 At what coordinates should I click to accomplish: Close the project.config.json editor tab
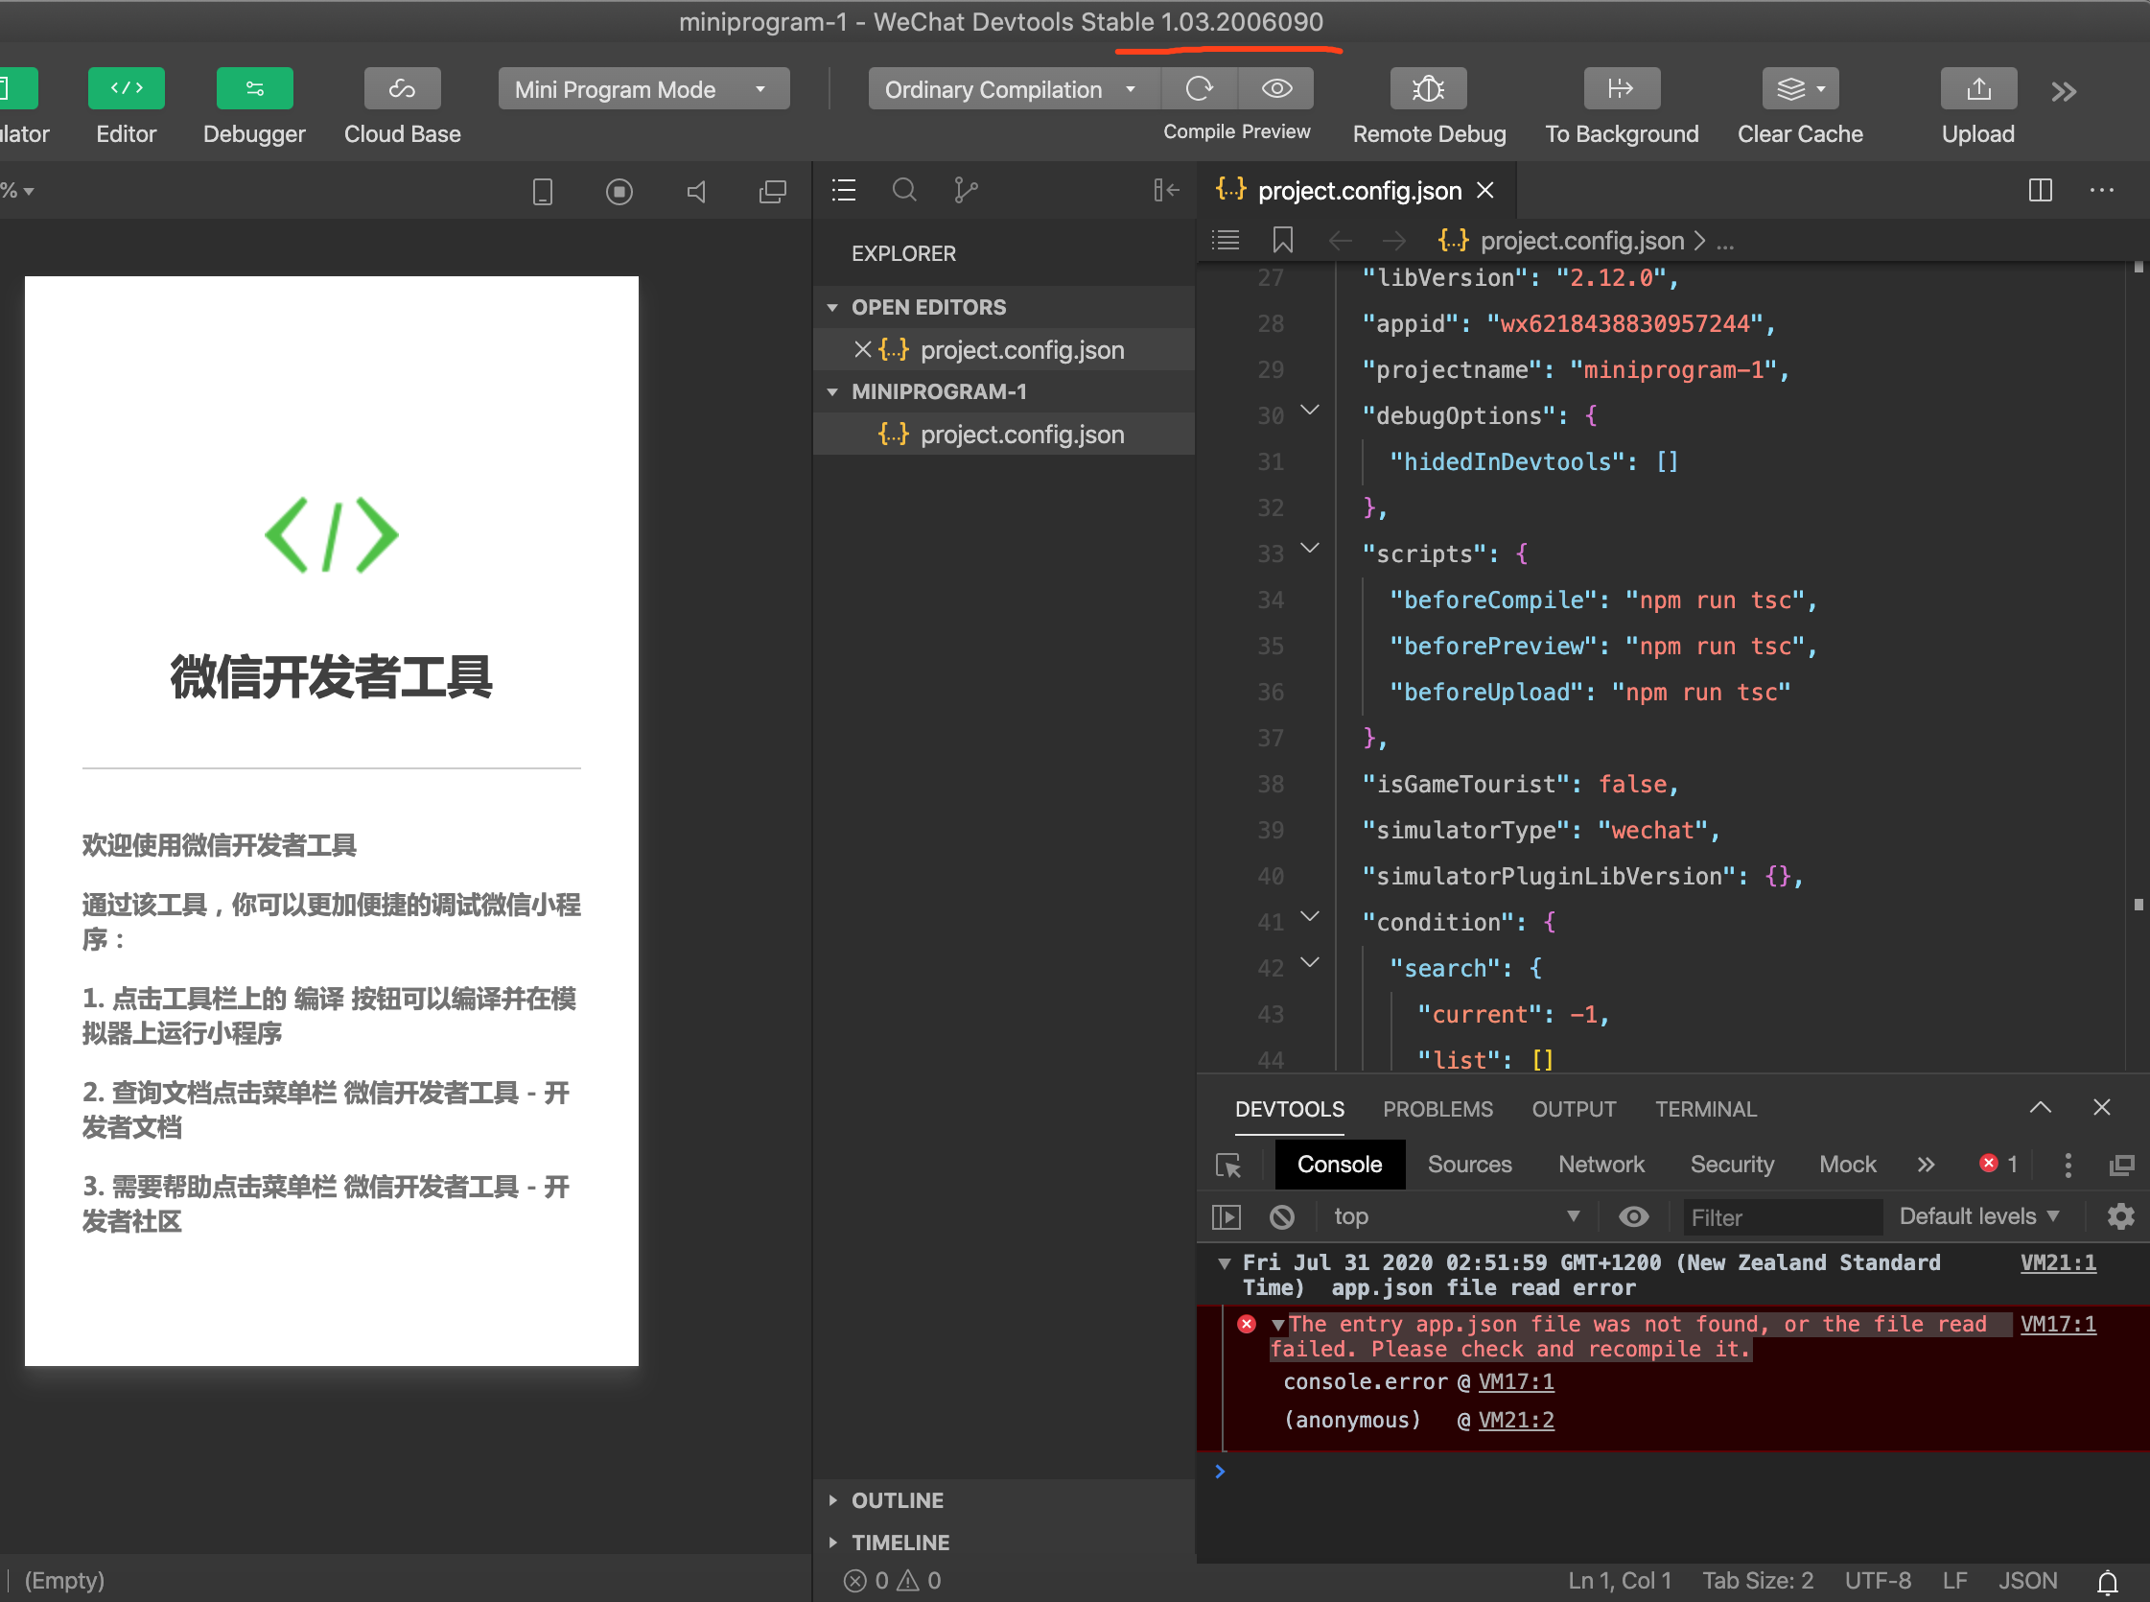[1485, 191]
